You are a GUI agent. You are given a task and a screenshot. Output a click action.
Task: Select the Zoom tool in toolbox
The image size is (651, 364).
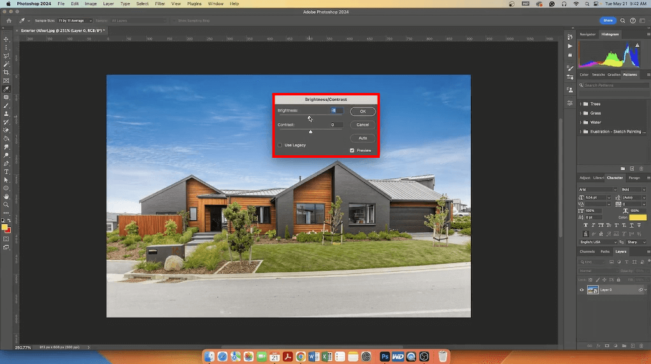[6, 205]
